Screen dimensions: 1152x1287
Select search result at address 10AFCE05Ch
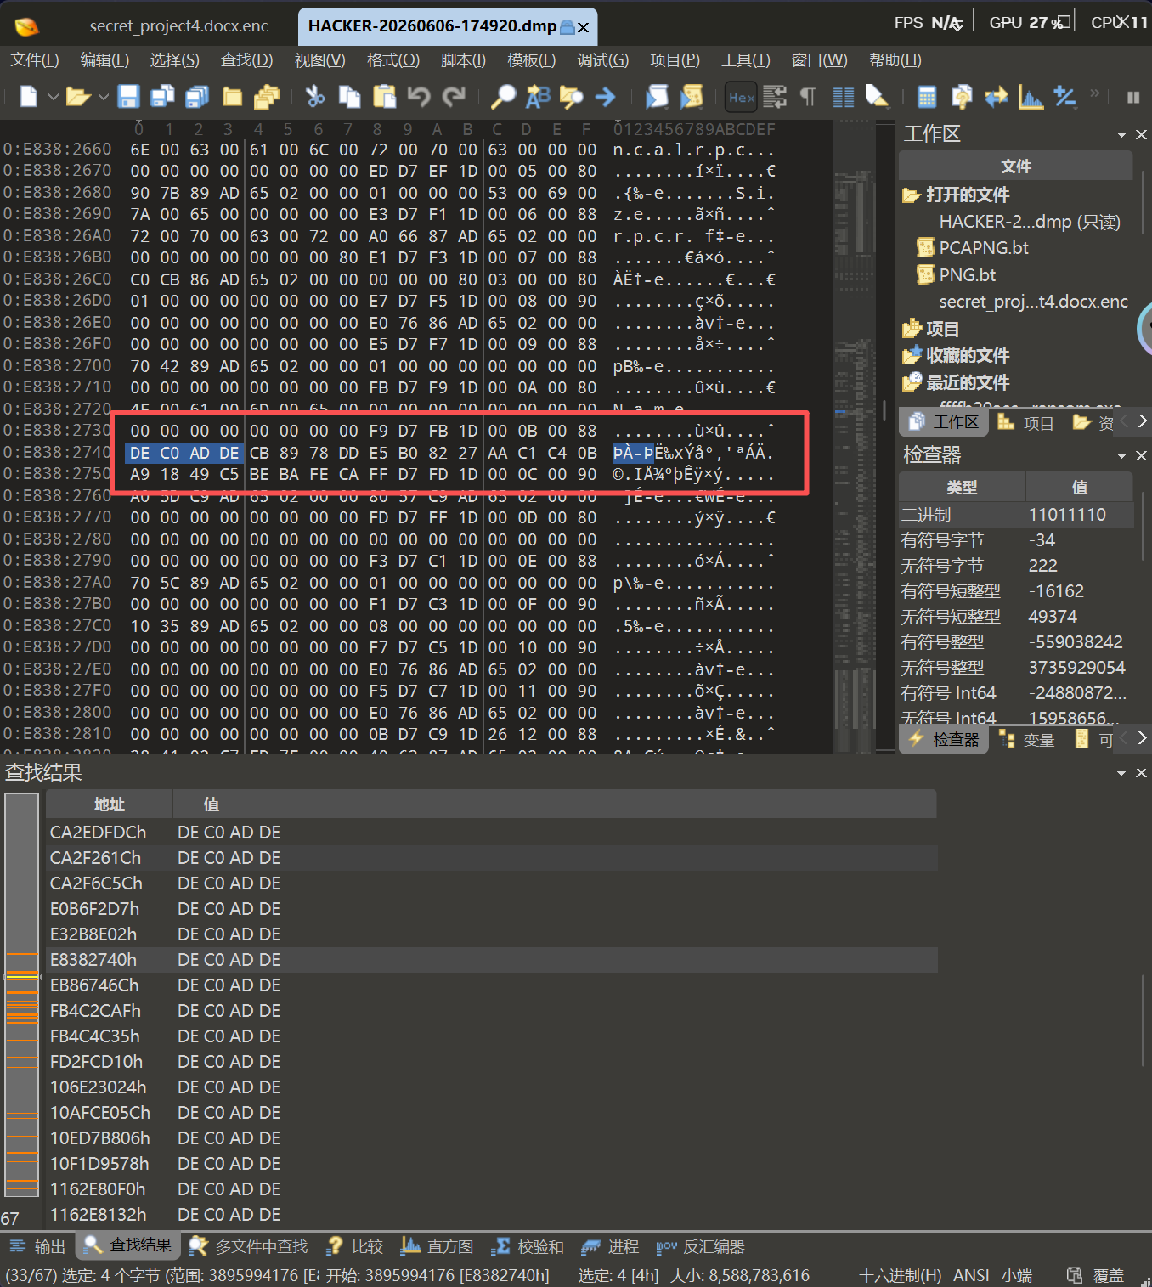[x=493, y=1113]
